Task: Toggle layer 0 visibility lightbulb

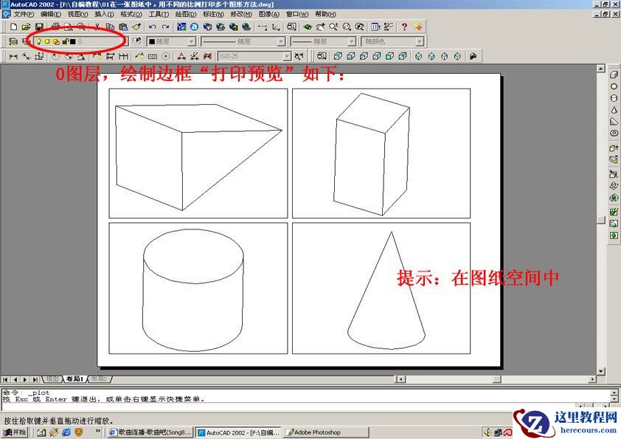Action: (39, 41)
